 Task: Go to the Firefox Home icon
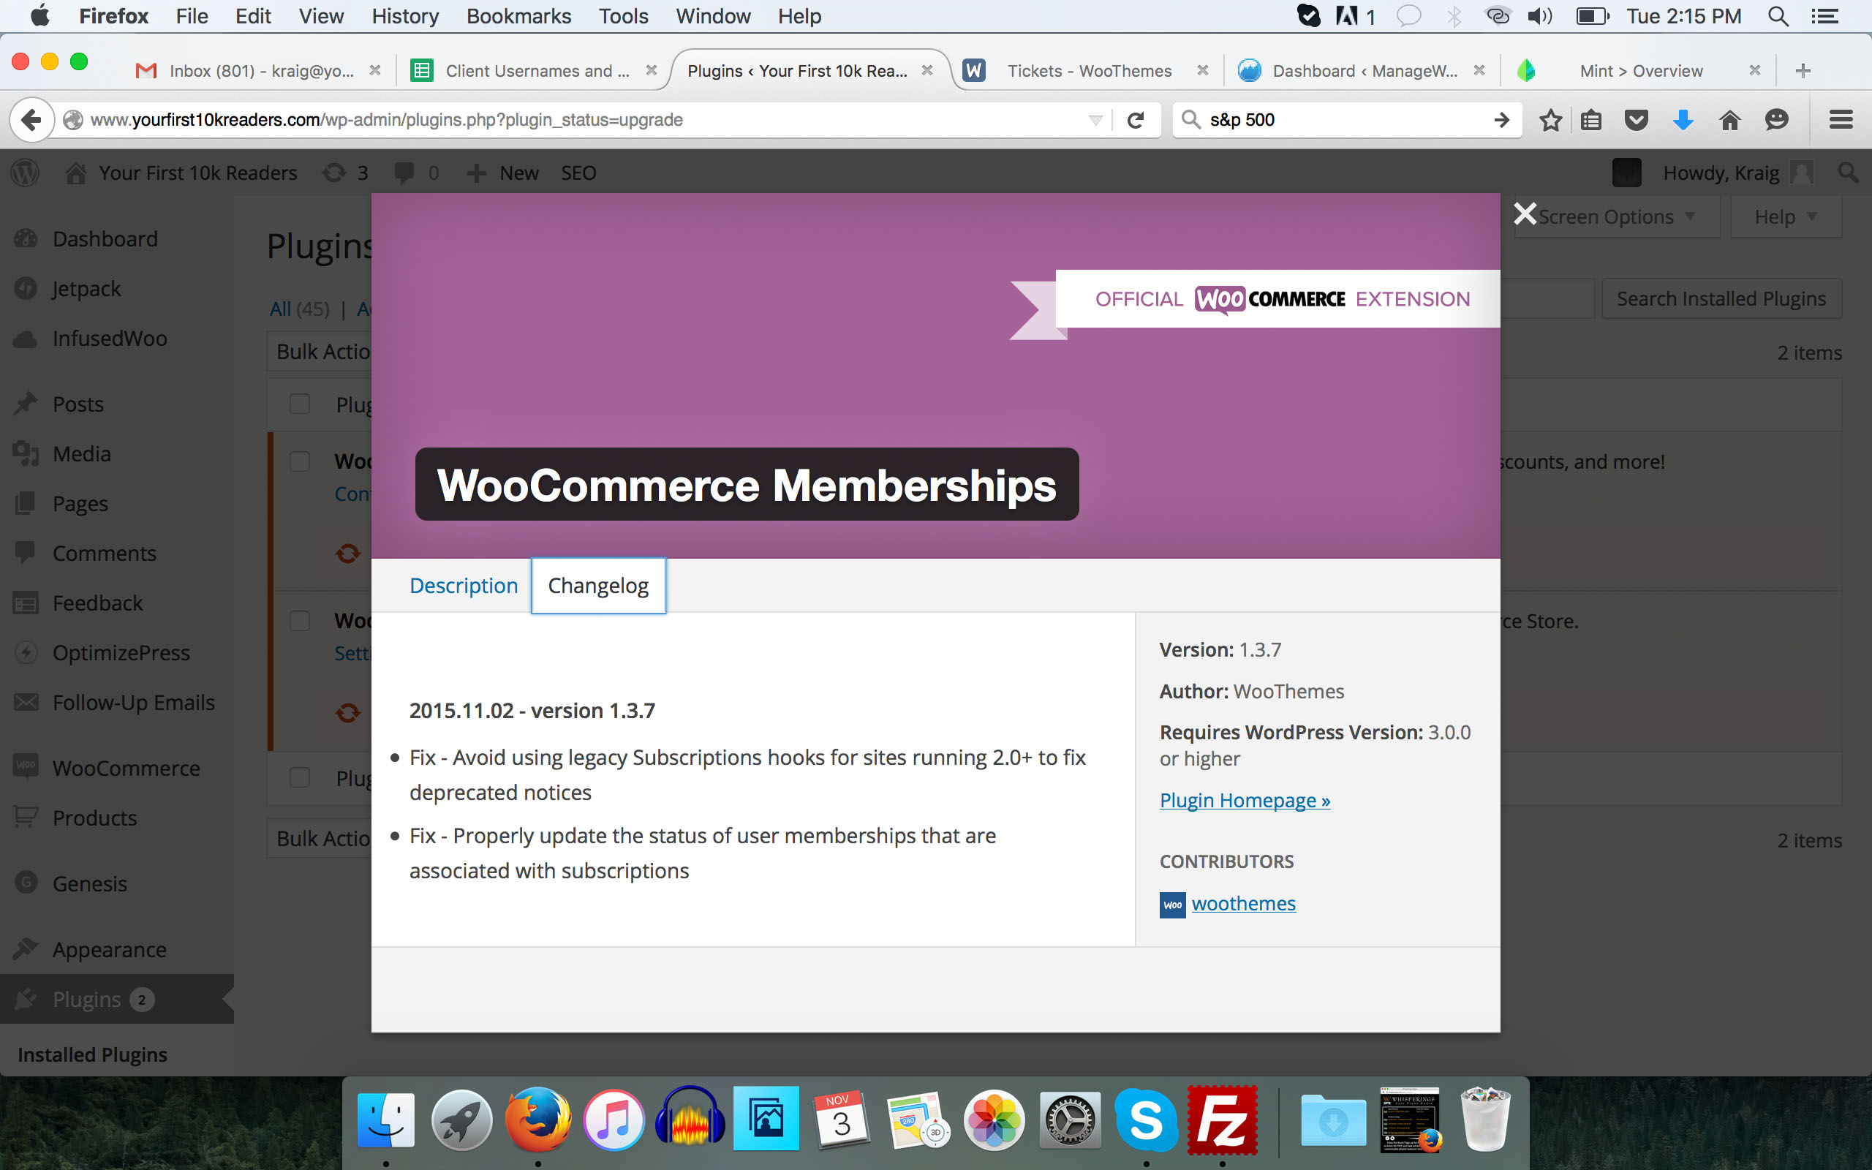click(1729, 120)
